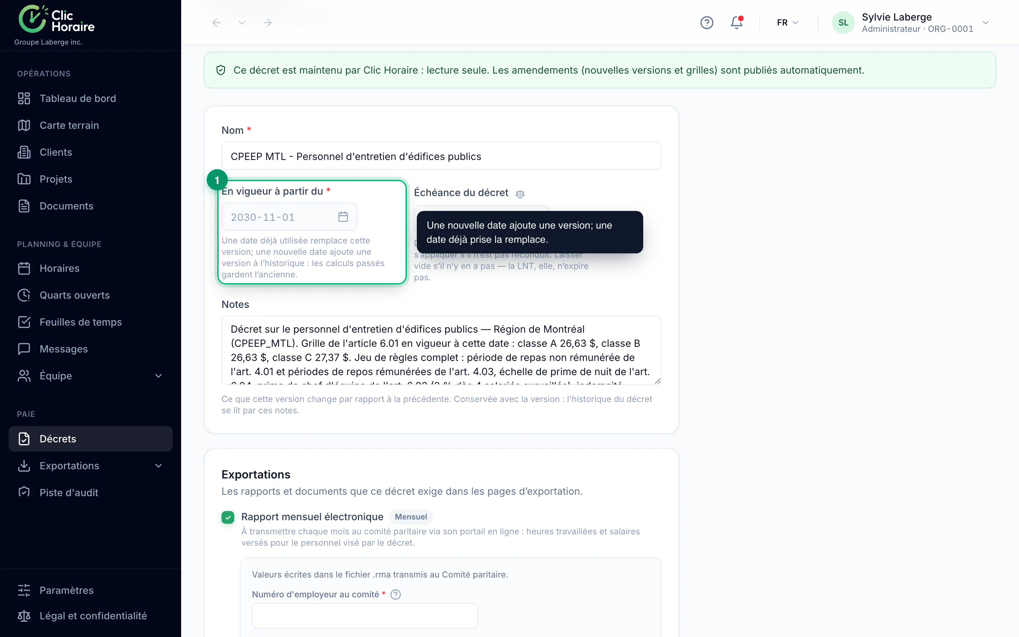The height and width of the screenshot is (637, 1019).
Task: Click the Échéance du décret label
Action: [x=461, y=193]
